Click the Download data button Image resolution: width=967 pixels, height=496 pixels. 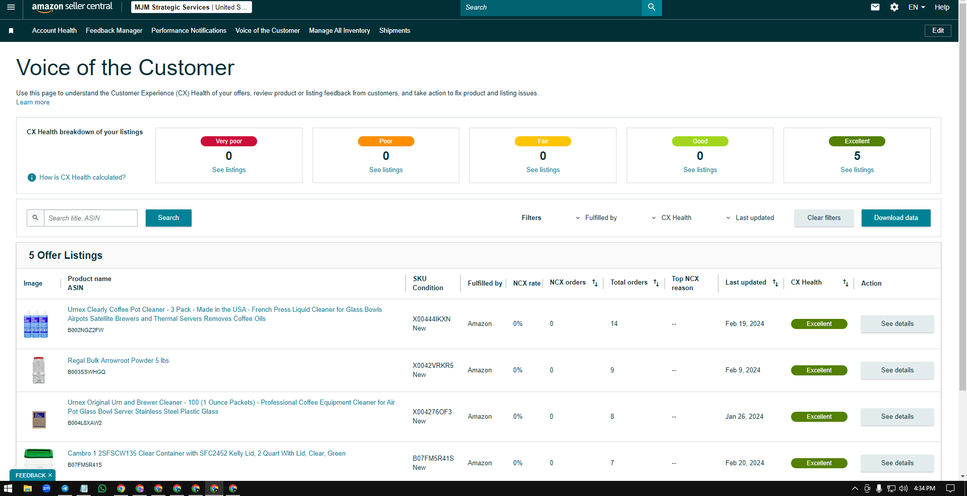tap(896, 218)
